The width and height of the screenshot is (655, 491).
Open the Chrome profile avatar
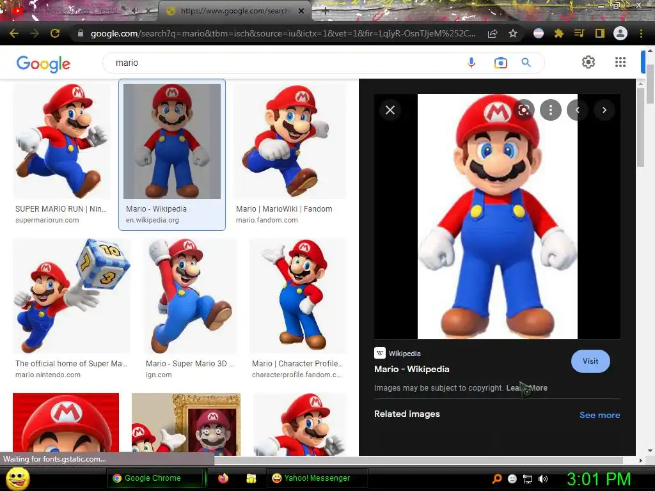tap(620, 33)
